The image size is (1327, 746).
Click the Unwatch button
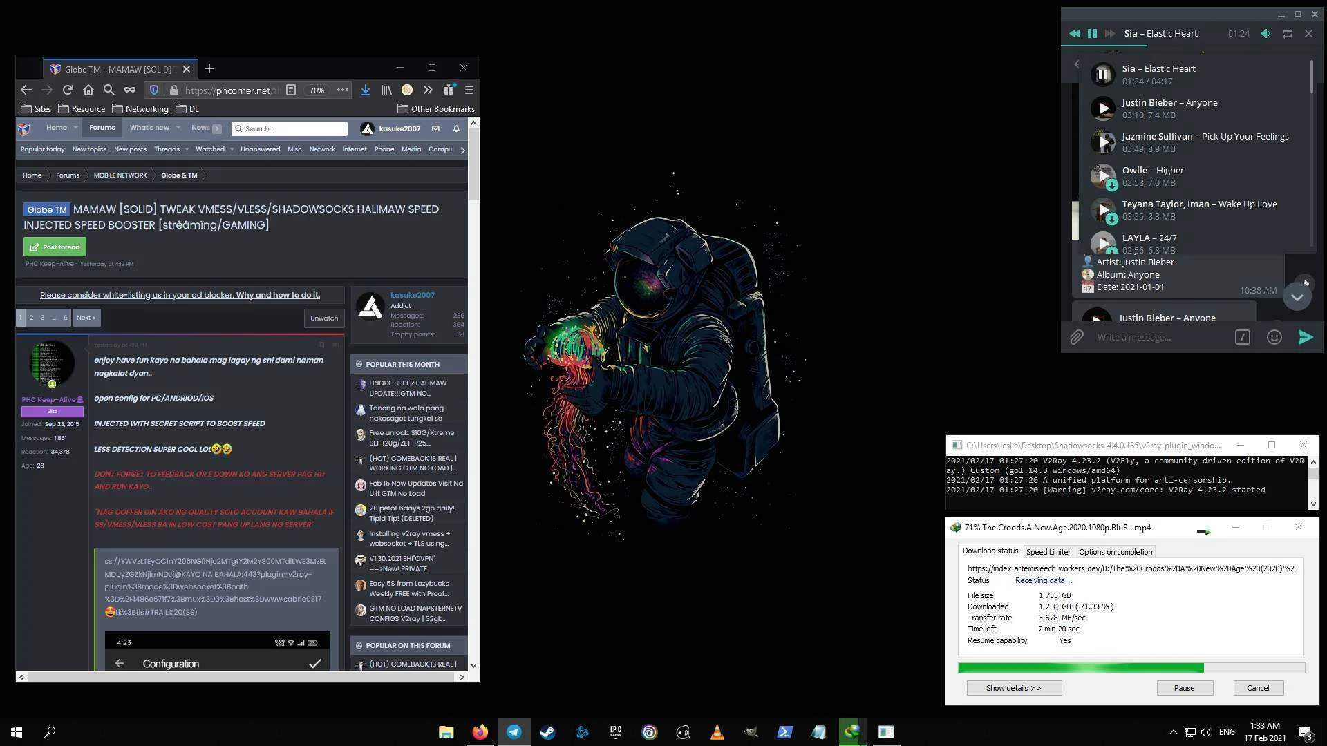point(324,318)
